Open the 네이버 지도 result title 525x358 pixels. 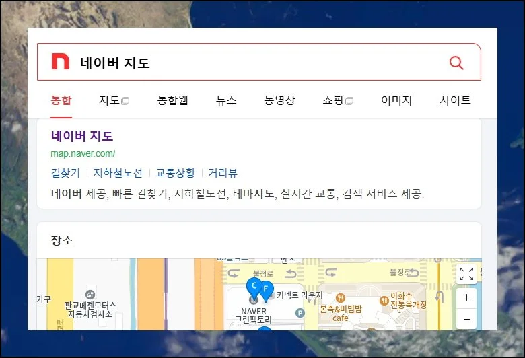coord(82,136)
